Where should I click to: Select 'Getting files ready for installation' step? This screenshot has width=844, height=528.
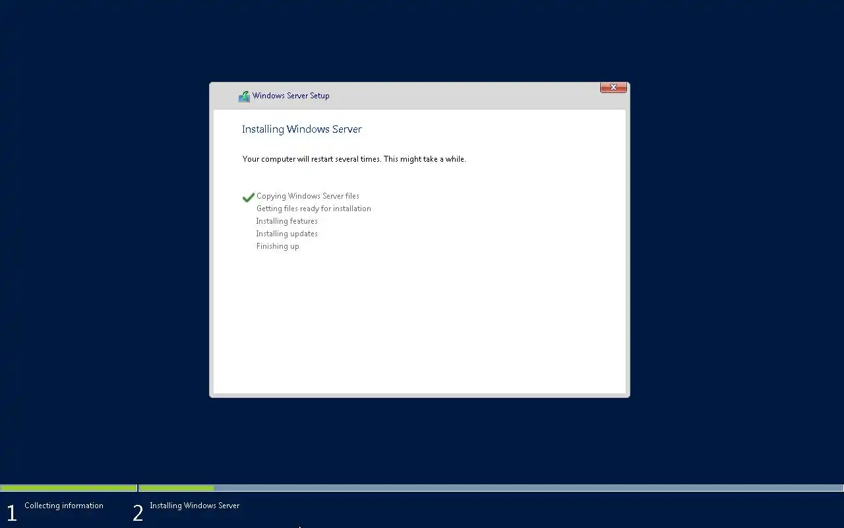pyautogui.click(x=314, y=209)
